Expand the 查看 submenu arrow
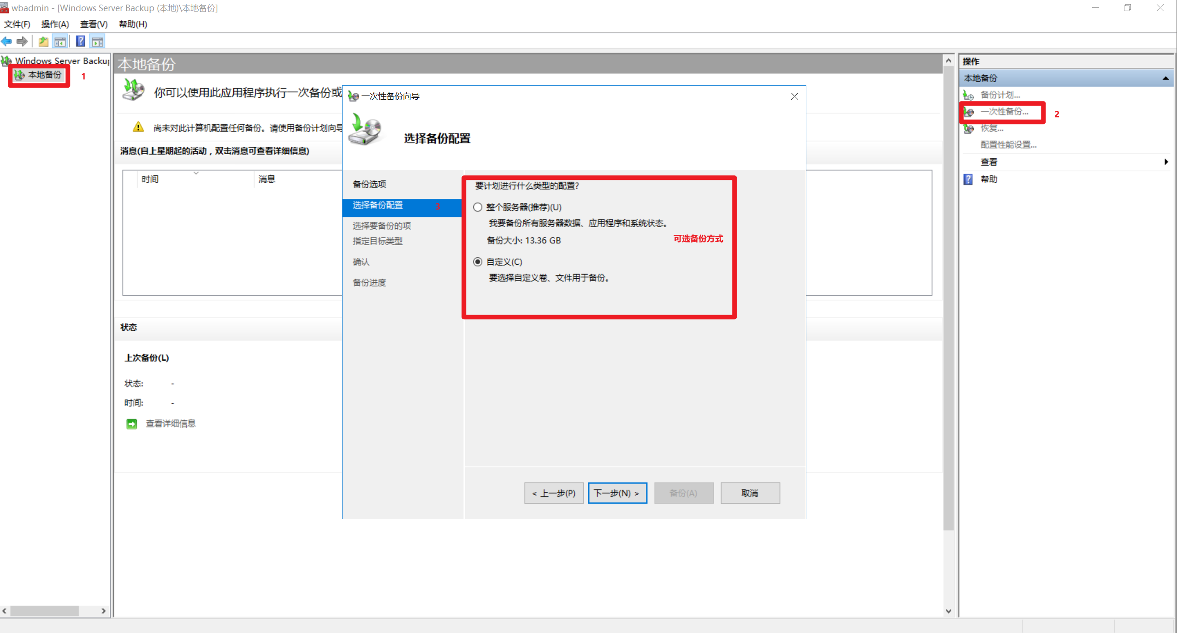This screenshot has width=1177, height=633. click(1166, 162)
